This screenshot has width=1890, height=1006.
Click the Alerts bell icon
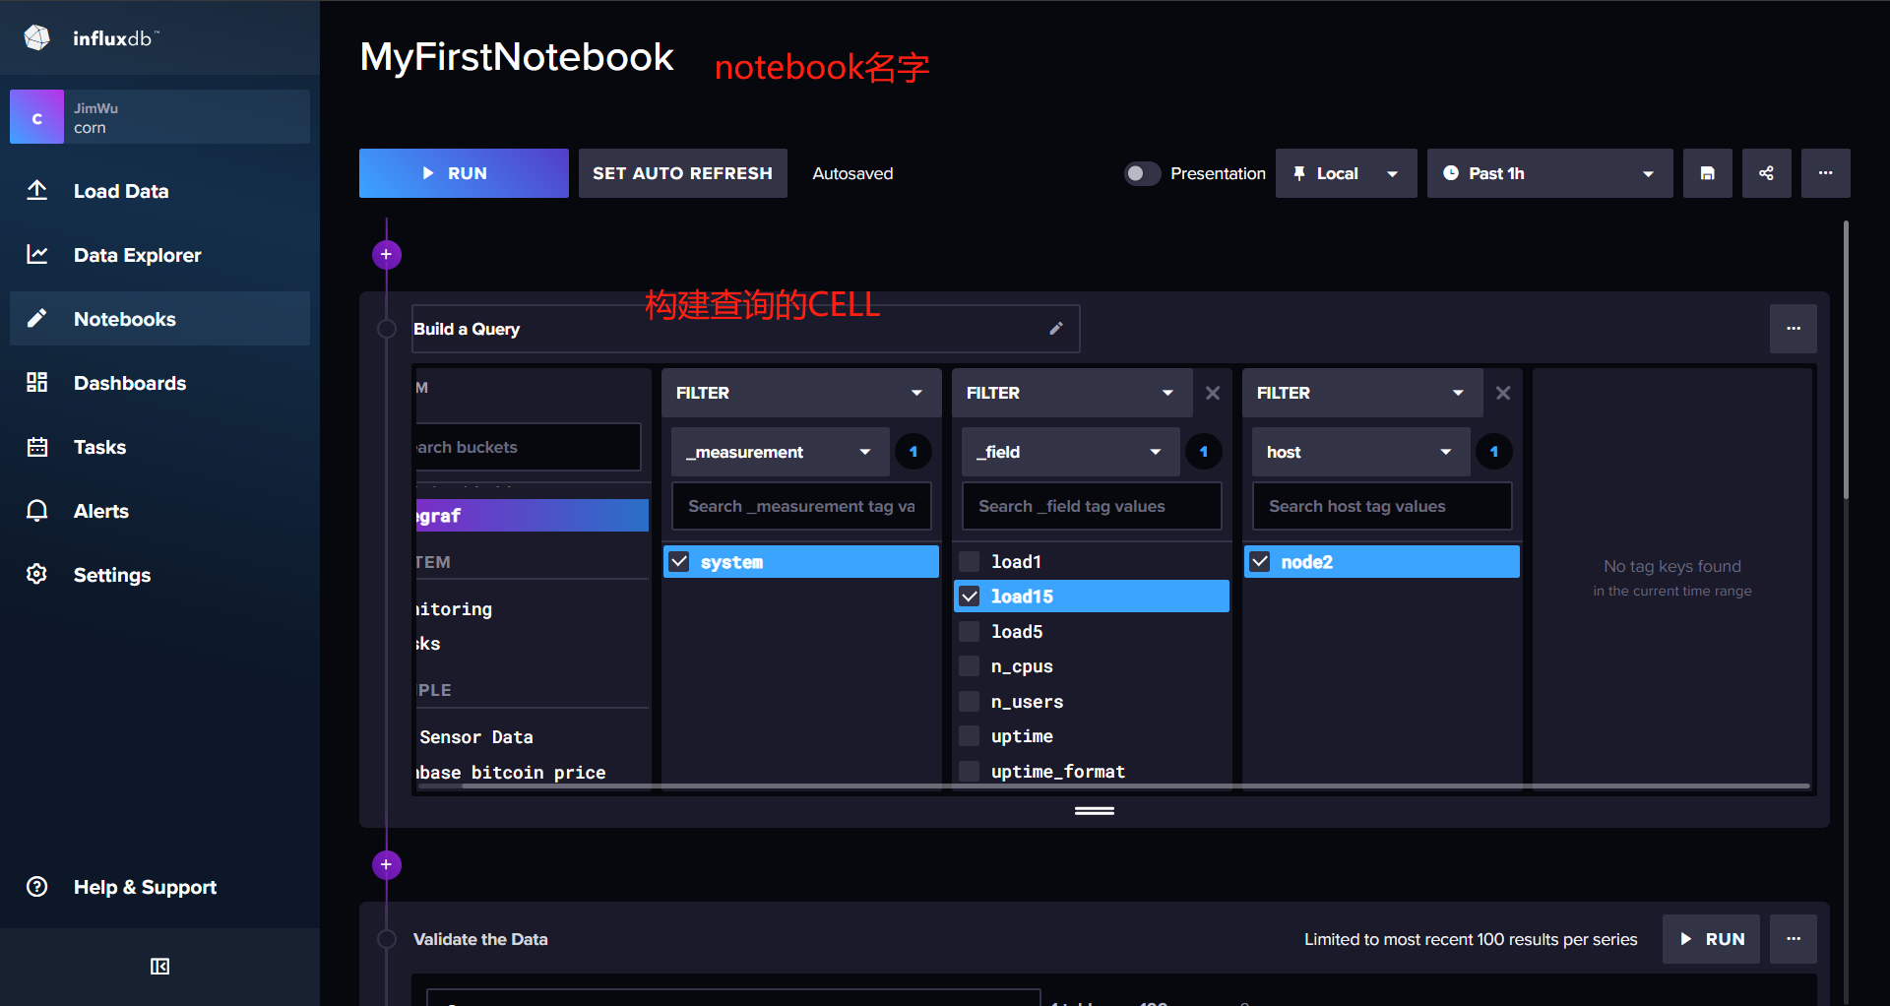(37, 511)
